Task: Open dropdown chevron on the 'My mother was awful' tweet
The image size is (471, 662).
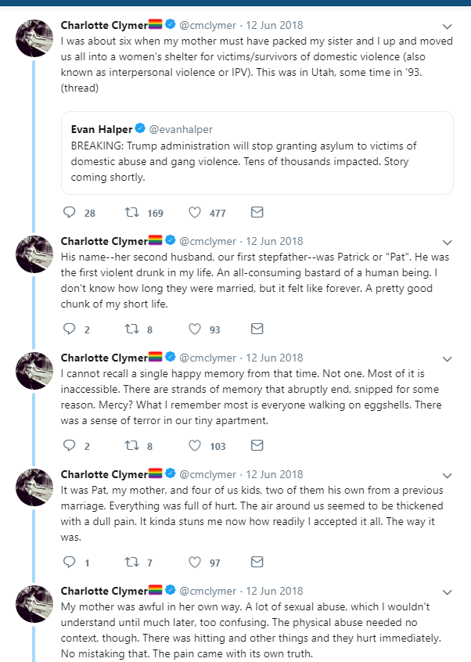Action: click(x=447, y=592)
